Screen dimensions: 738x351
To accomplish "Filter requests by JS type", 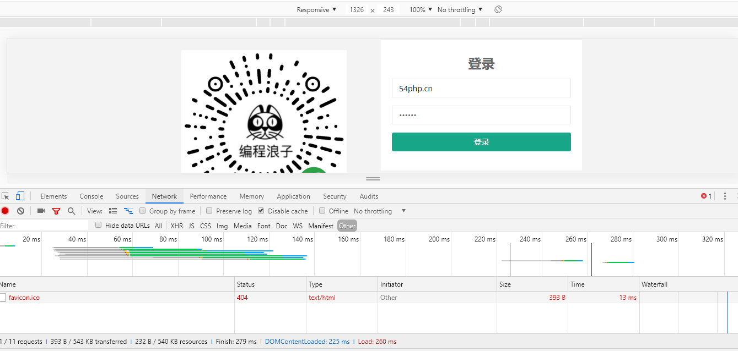I will pyautogui.click(x=191, y=226).
